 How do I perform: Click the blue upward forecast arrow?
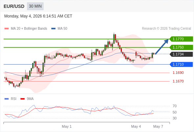[x=162, y=47]
